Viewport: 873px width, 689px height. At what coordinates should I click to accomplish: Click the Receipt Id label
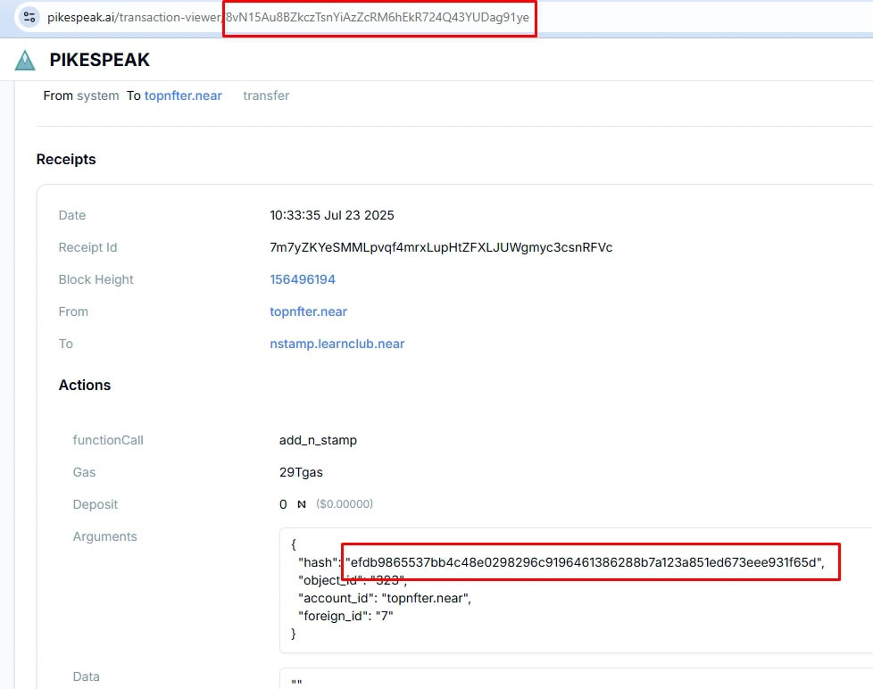[88, 247]
